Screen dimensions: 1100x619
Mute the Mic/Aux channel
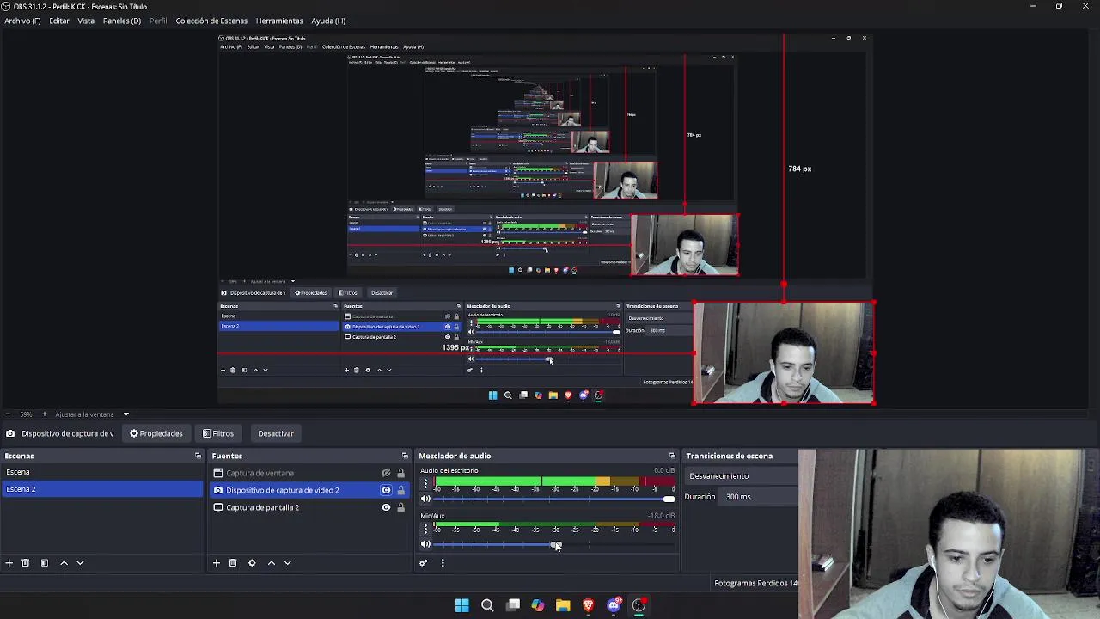click(x=425, y=544)
